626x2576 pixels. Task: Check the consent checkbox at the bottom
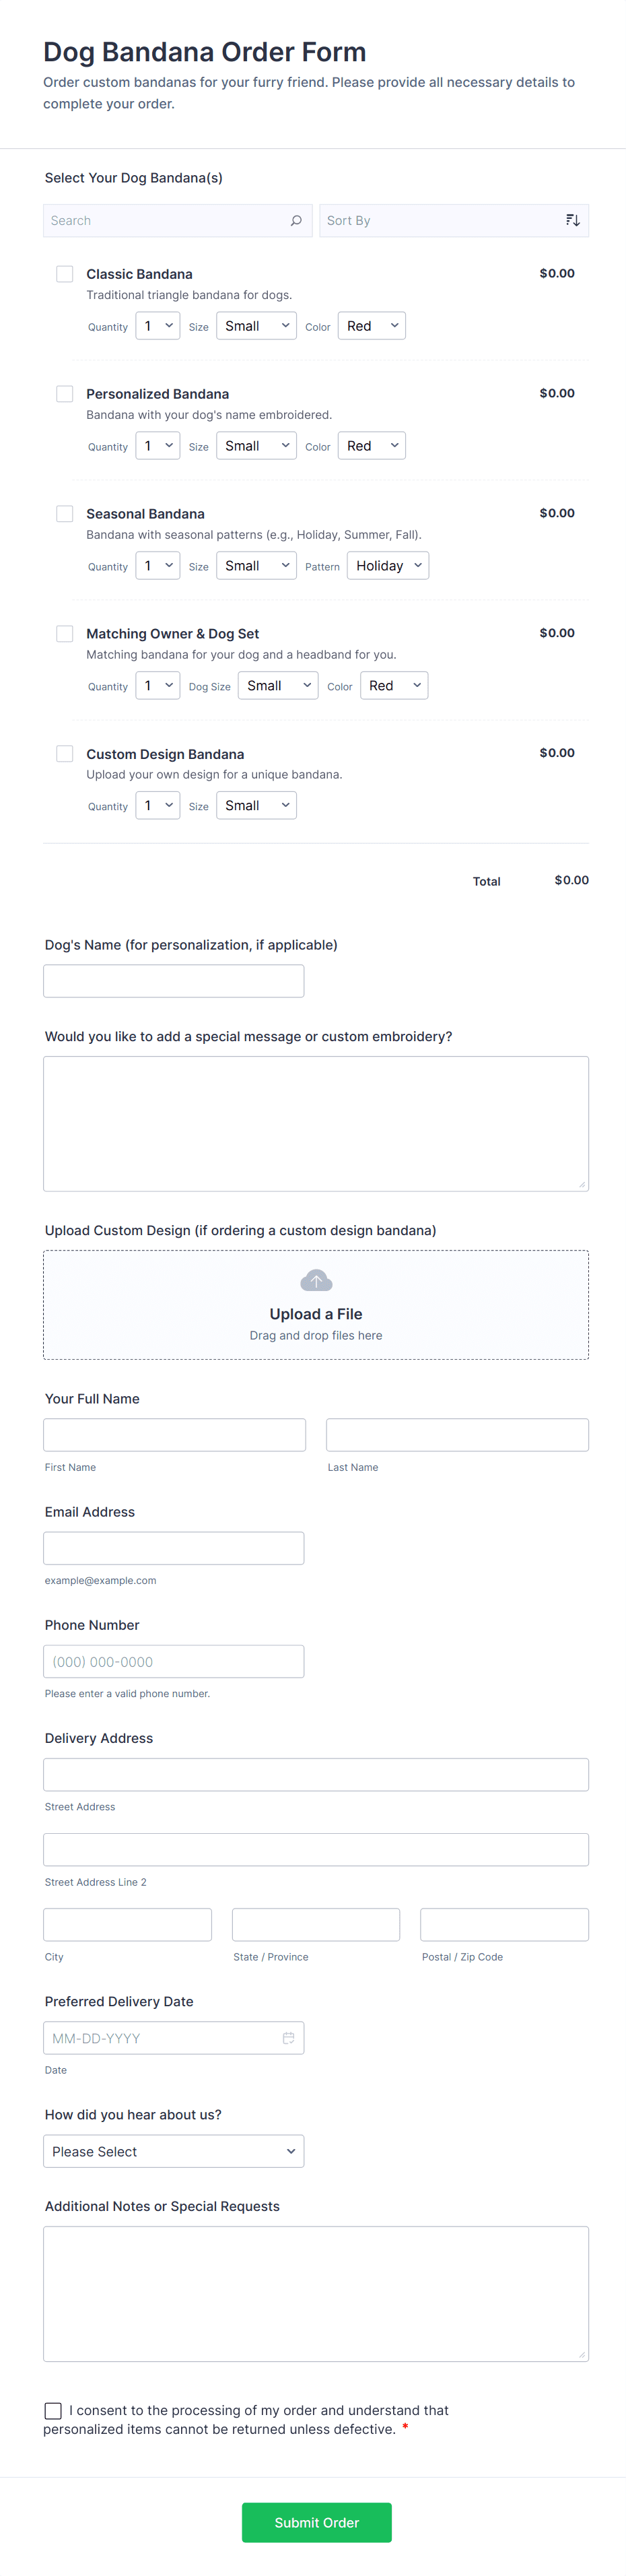(x=52, y=2410)
